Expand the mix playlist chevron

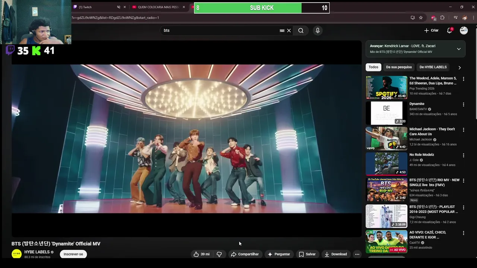[x=459, y=49]
